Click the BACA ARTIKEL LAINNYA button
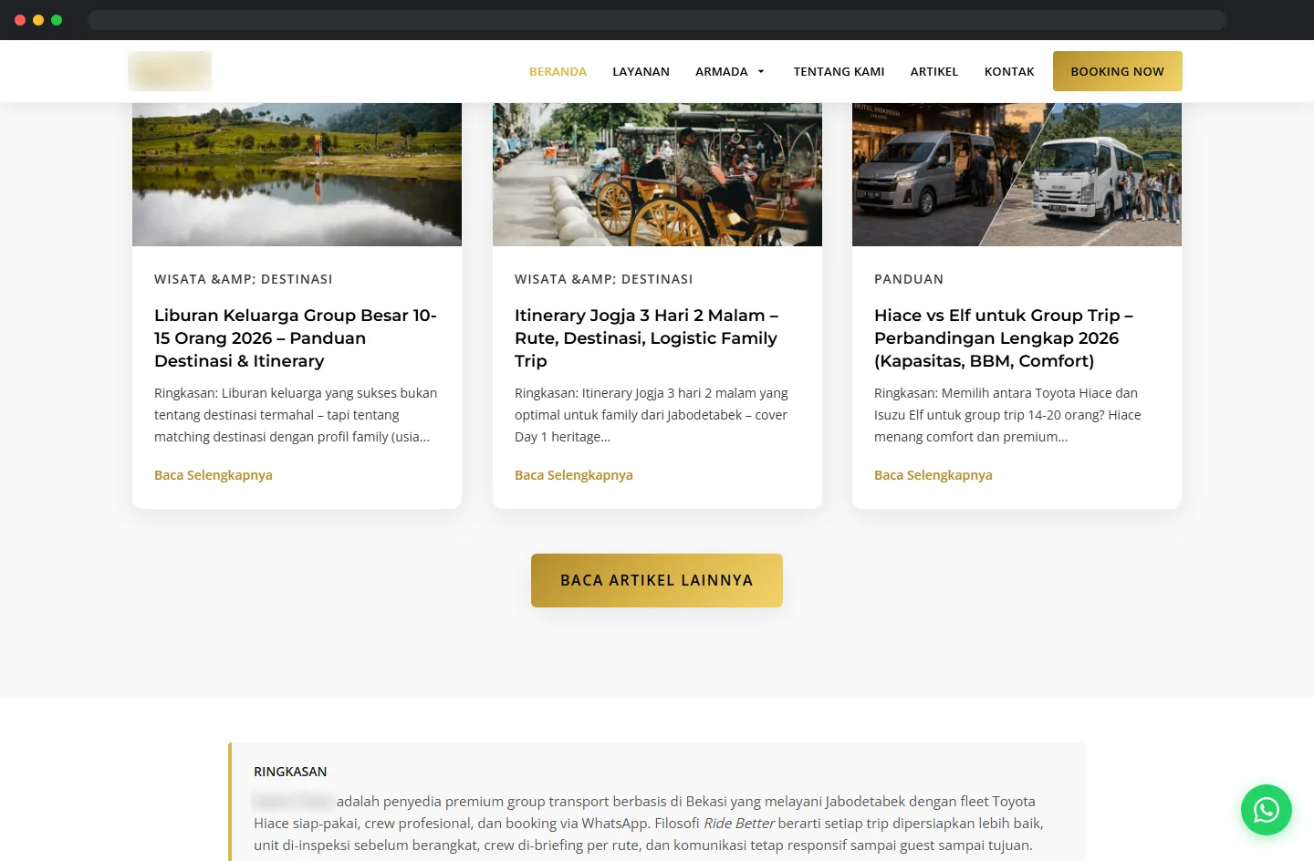 pos(657,580)
